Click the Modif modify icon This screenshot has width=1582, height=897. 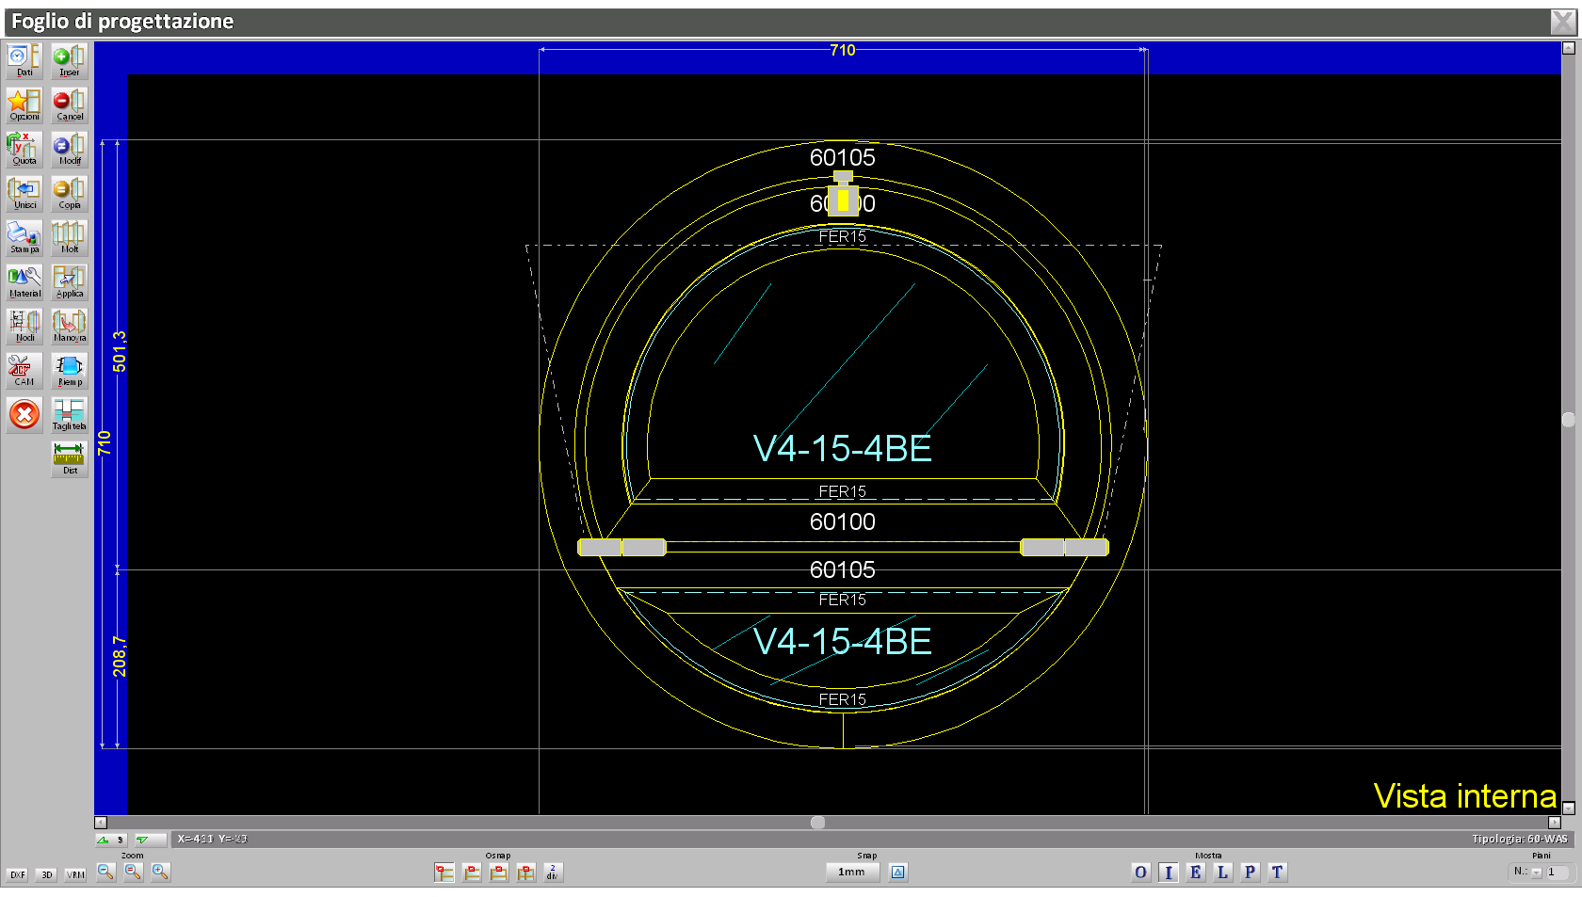pos(70,150)
